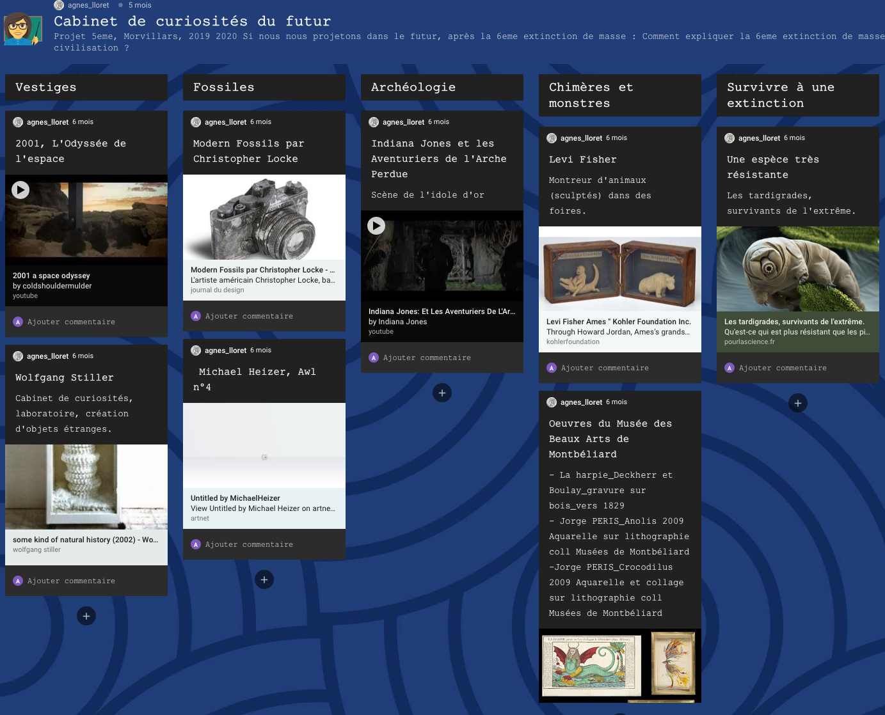This screenshot has height=715, width=885.
Task: Open Les tardigrades pourlascience.fr link
Action: [798, 332]
